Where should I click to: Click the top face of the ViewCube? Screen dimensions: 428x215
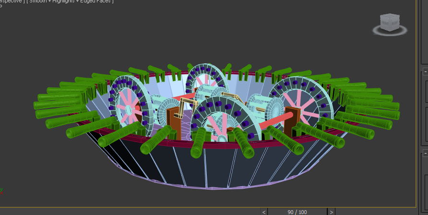[390, 17]
